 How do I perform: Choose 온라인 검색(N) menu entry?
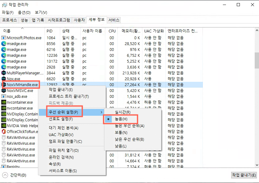61,157
